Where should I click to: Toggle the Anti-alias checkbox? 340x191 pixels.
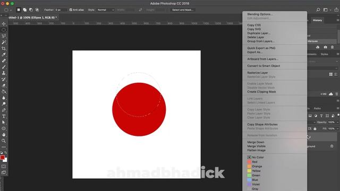(x=71, y=10)
